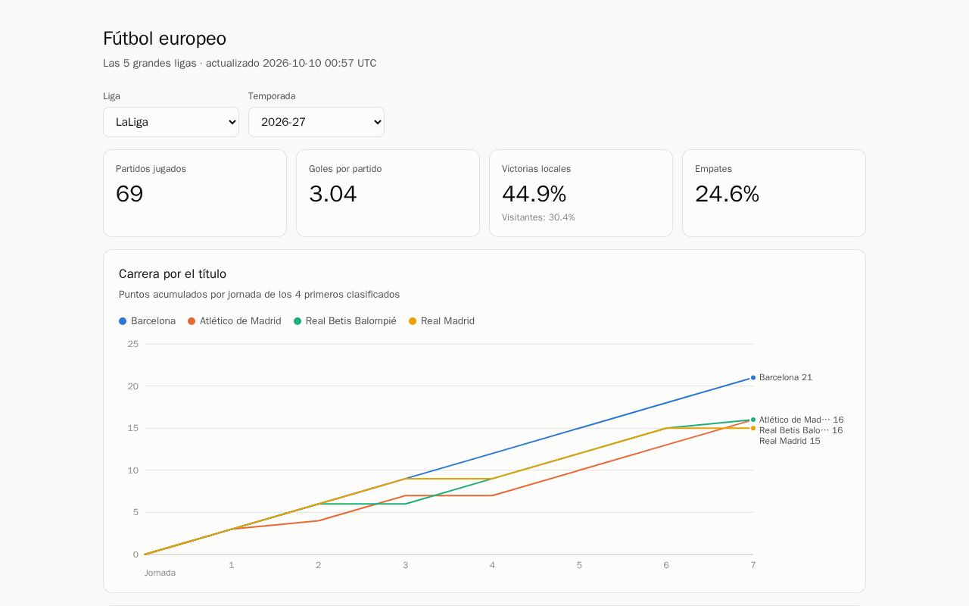Viewport: 969px width, 606px height.
Task: Toggle the Real Madrid legend entry
Action: coord(441,321)
